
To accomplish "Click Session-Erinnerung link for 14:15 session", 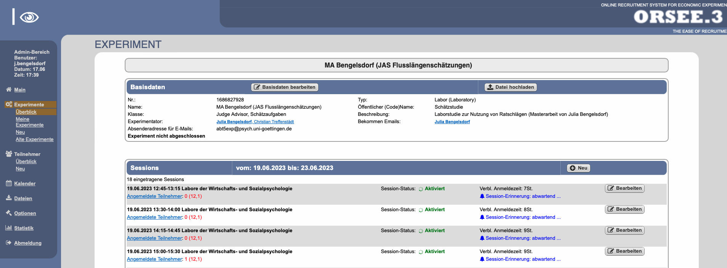I will (x=523, y=238).
